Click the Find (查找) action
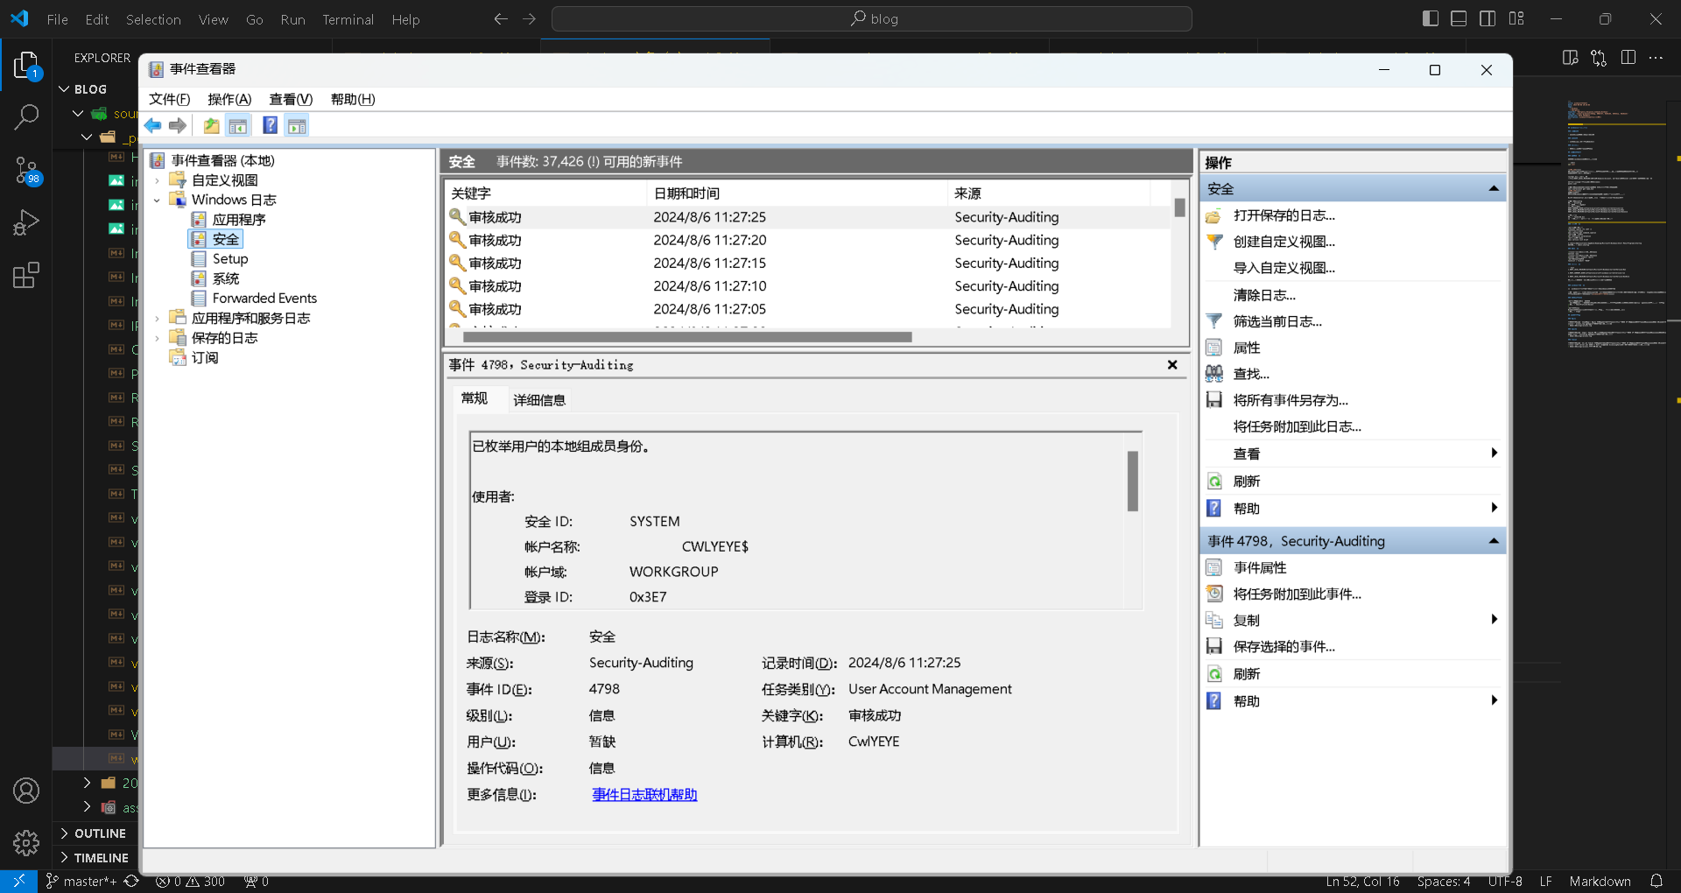1681x893 pixels. (1250, 374)
